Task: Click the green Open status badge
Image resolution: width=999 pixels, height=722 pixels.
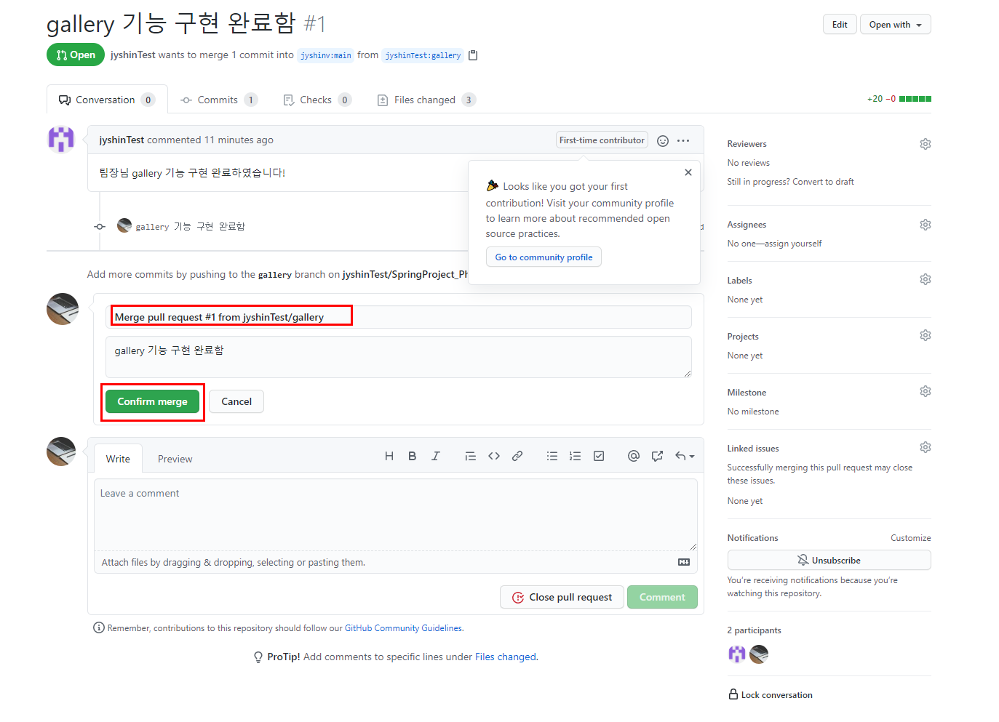Action: coord(76,55)
